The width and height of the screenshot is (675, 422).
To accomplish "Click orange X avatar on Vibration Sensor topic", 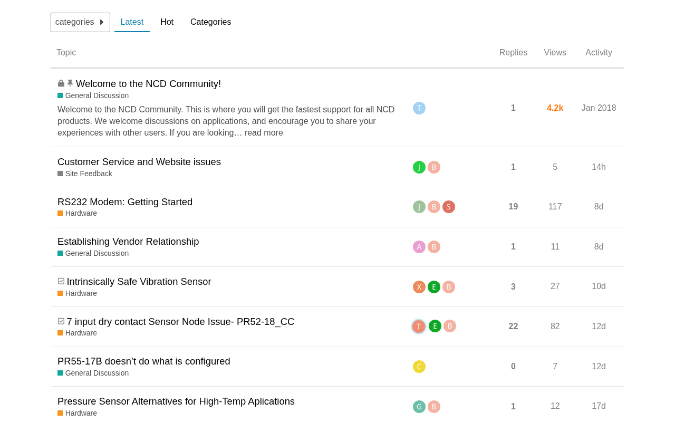I will [x=419, y=287].
